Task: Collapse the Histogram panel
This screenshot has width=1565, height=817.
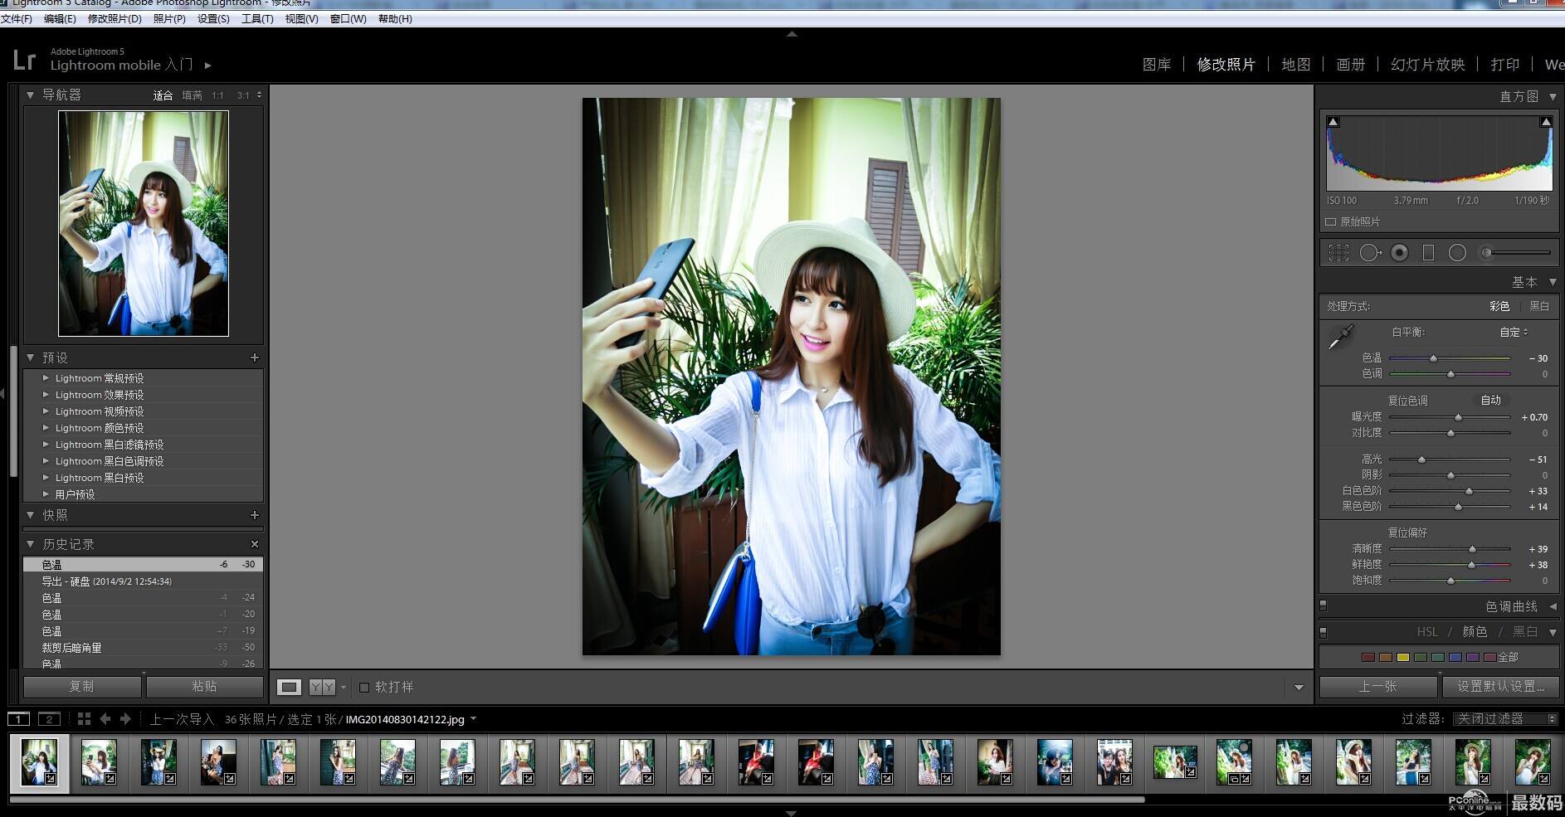Action: coord(1553,97)
